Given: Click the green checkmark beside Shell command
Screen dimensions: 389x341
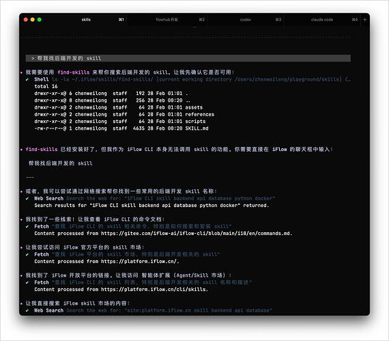Looking at the screenshot, I should (x=27, y=79).
